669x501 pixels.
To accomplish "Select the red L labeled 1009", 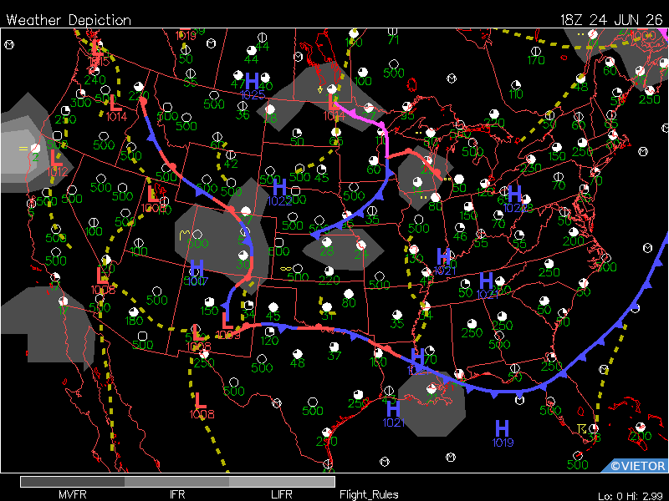I will click(227, 321).
